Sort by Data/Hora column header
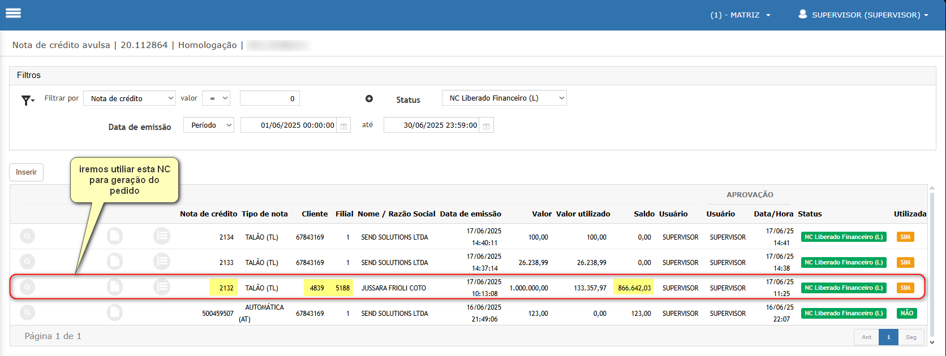The width and height of the screenshot is (946, 356). click(773, 214)
